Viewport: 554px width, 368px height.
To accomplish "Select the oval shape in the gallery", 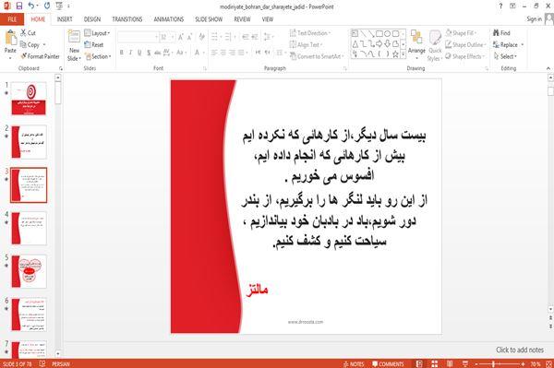I will [388, 34].
